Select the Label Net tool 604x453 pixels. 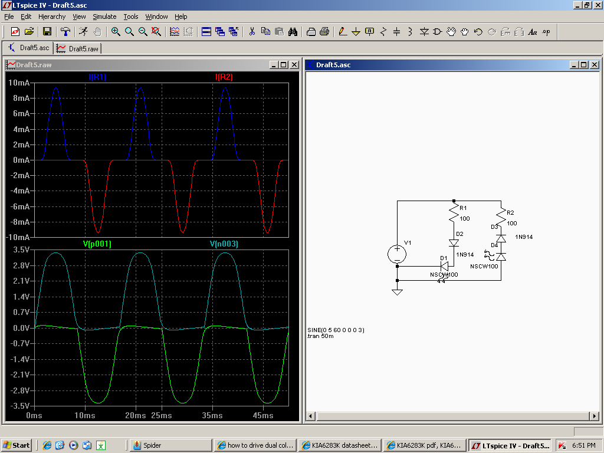click(x=369, y=32)
